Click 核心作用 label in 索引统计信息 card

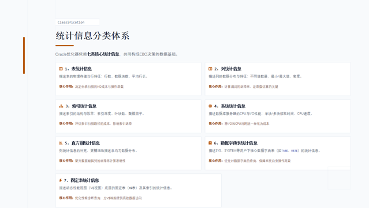(x=66, y=124)
